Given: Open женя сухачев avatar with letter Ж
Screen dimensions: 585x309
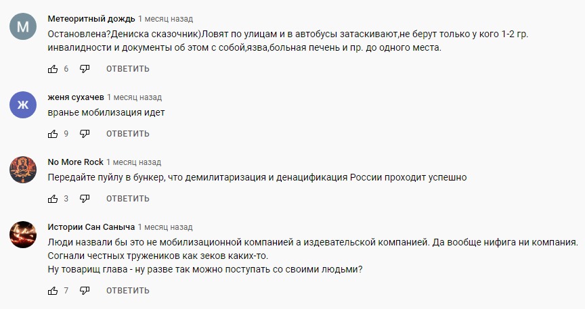Looking at the screenshot, I should [x=23, y=105].
